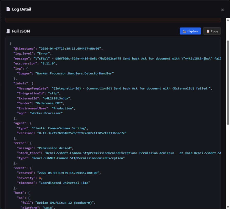230x209 pixels.
Task: Click the vertical scrollbar thumb
Action: tap(228, 83)
